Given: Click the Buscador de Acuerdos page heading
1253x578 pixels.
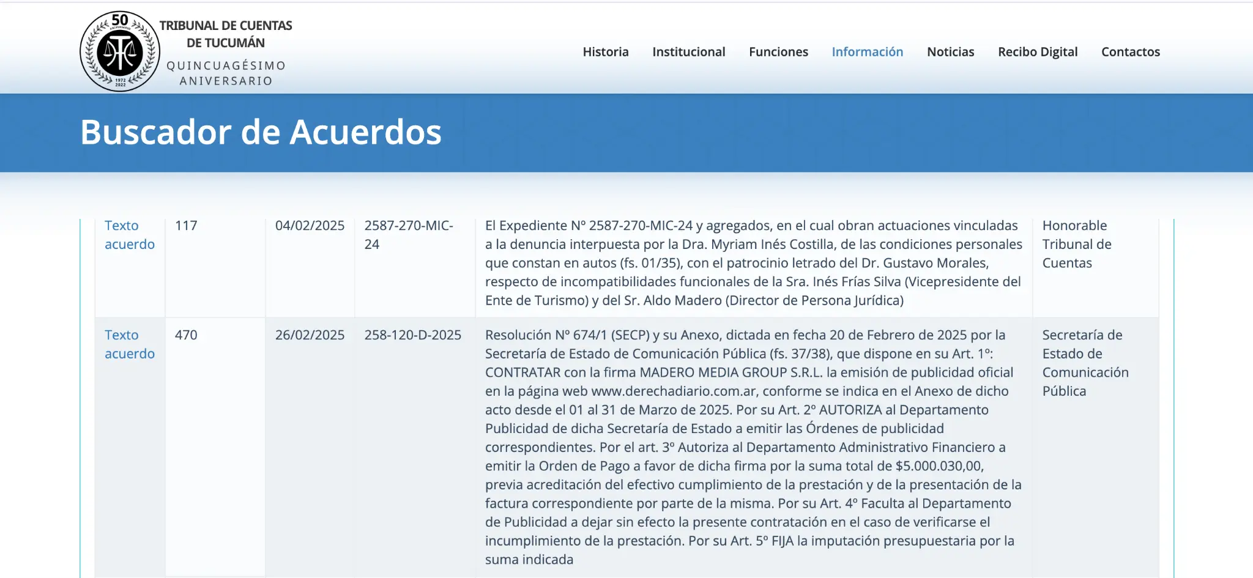Looking at the screenshot, I should click(x=261, y=132).
